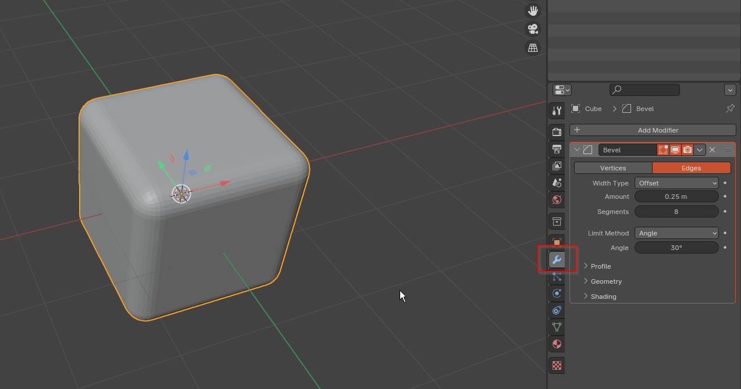Open the Object Data mesh tab
Viewport: 741px width, 389px height.
[557, 327]
